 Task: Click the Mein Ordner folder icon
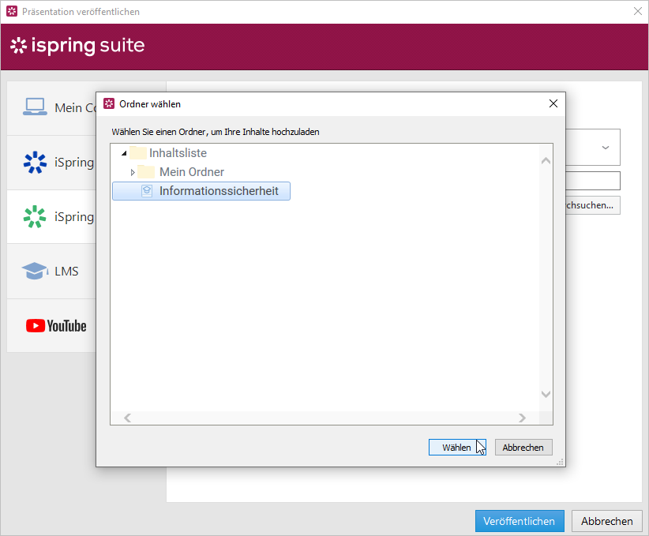click(x=145, y=172)
